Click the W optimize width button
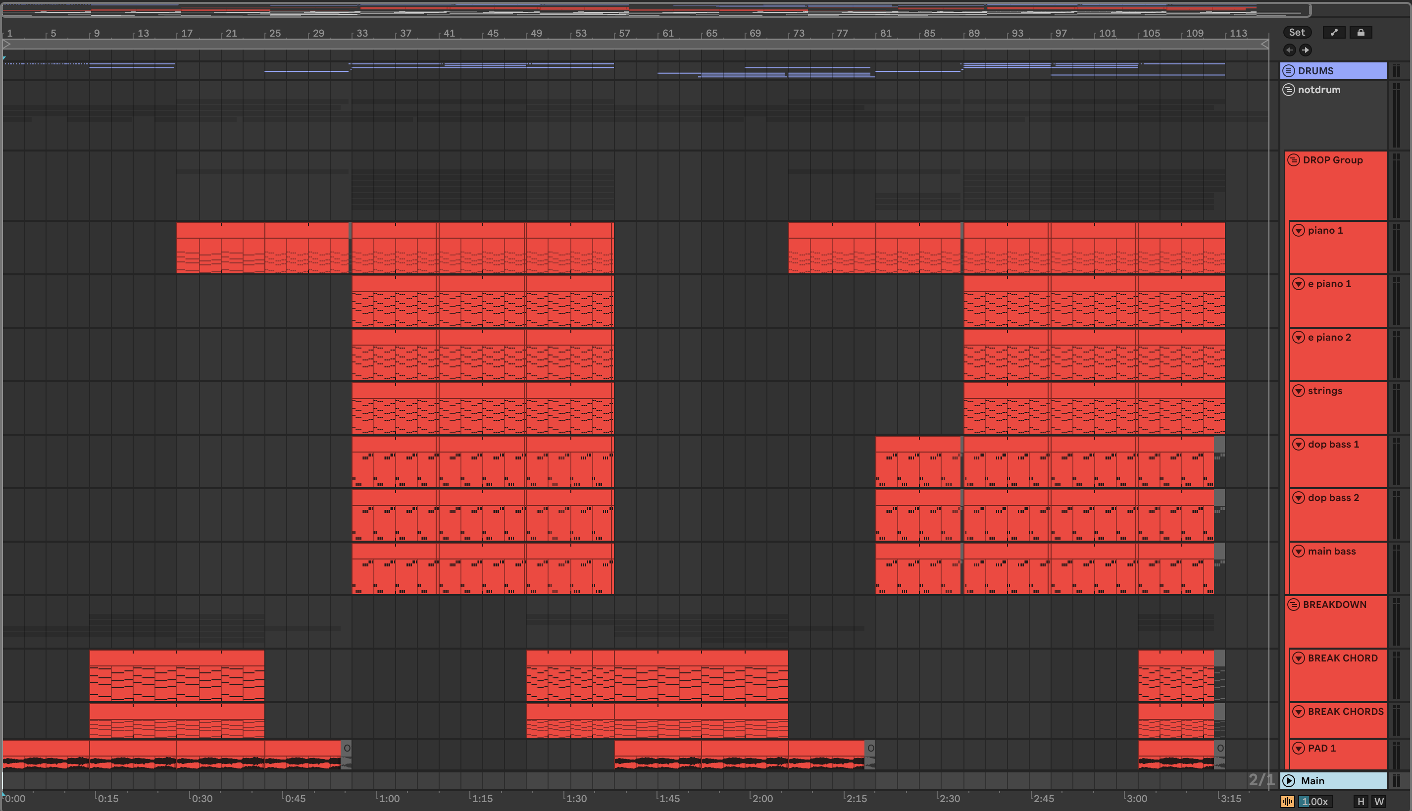Image resolution: width=1412 pixels, height=811 pixels. [1378, 802]
